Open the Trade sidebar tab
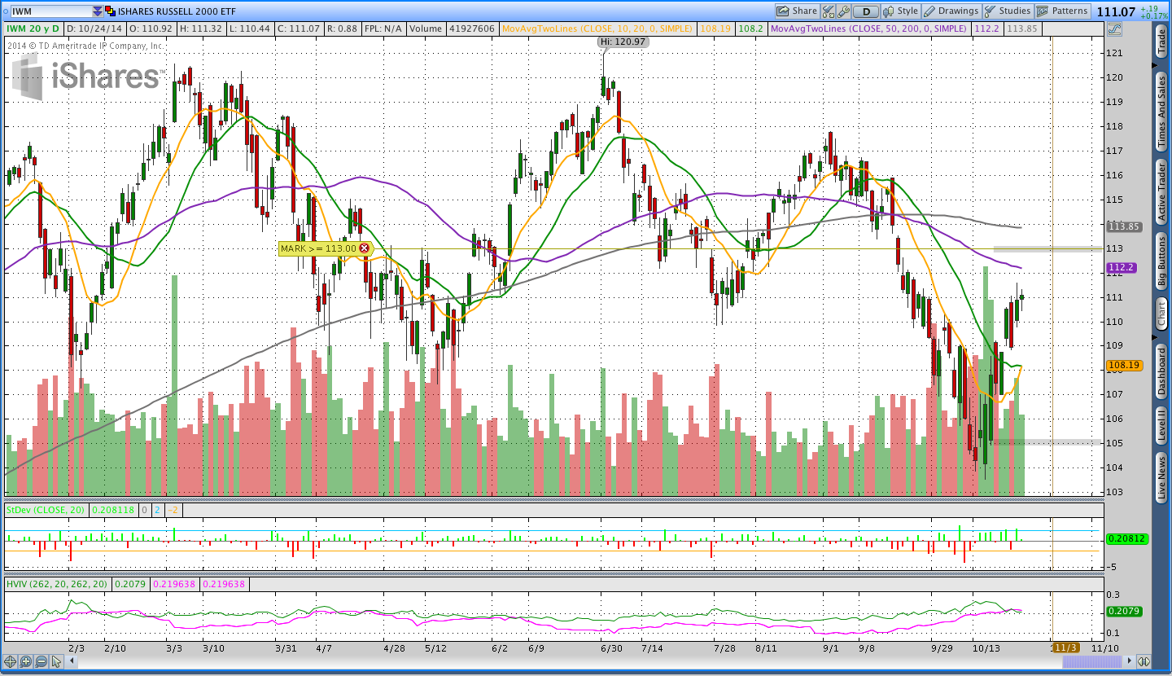1172x676 pixels. click(x=1161, y=42)
